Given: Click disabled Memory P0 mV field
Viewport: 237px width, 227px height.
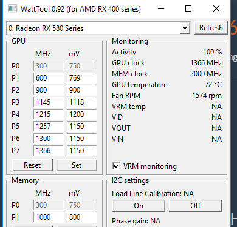Looking at the screenshot, I should pyautogui.click(x=82, y=205).
